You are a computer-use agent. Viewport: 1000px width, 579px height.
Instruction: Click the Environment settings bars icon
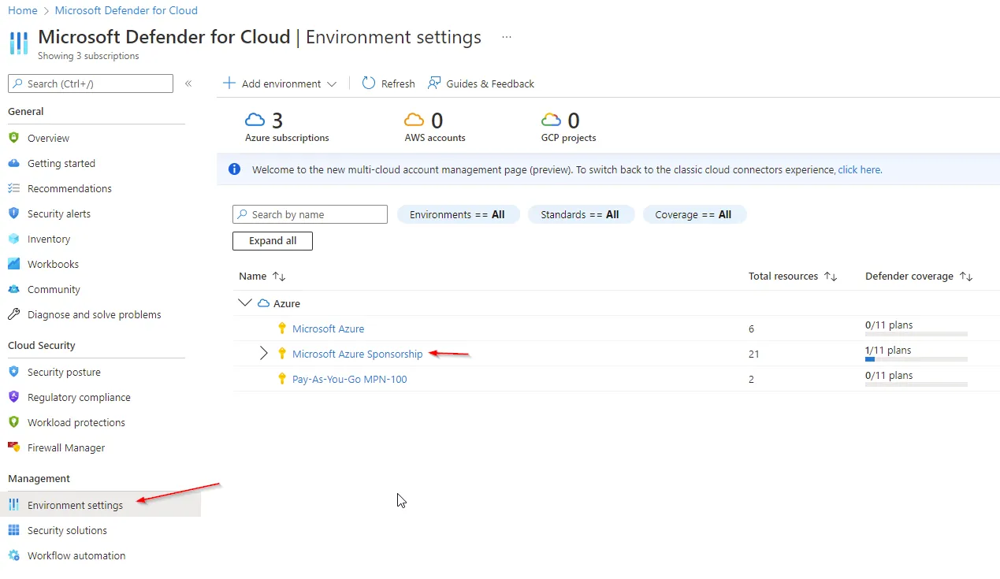point(13,505)
